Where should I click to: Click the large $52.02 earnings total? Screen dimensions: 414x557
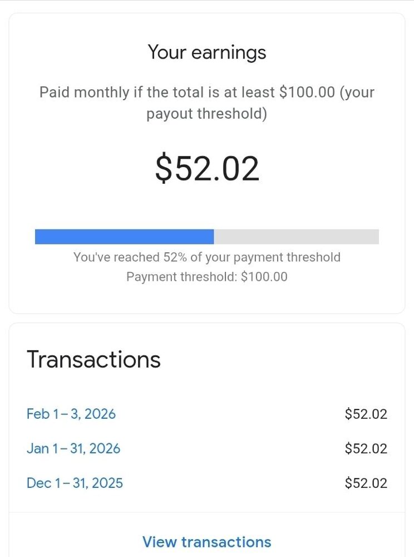(x=207, y=169)
